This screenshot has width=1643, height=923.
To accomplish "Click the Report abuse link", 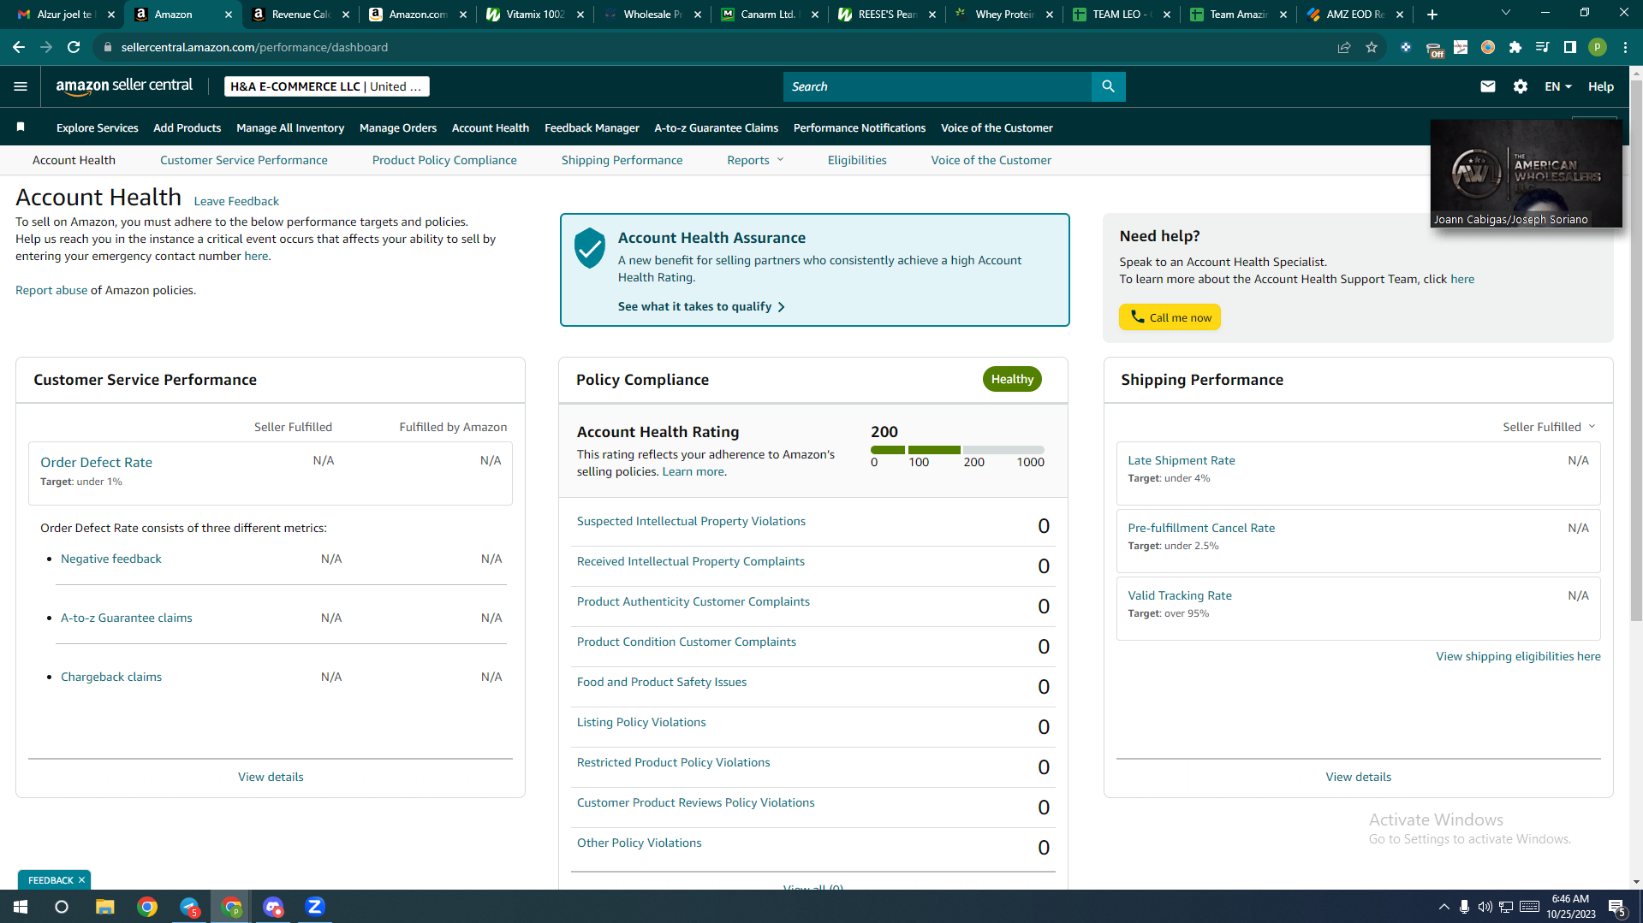I will pos(51,290).
